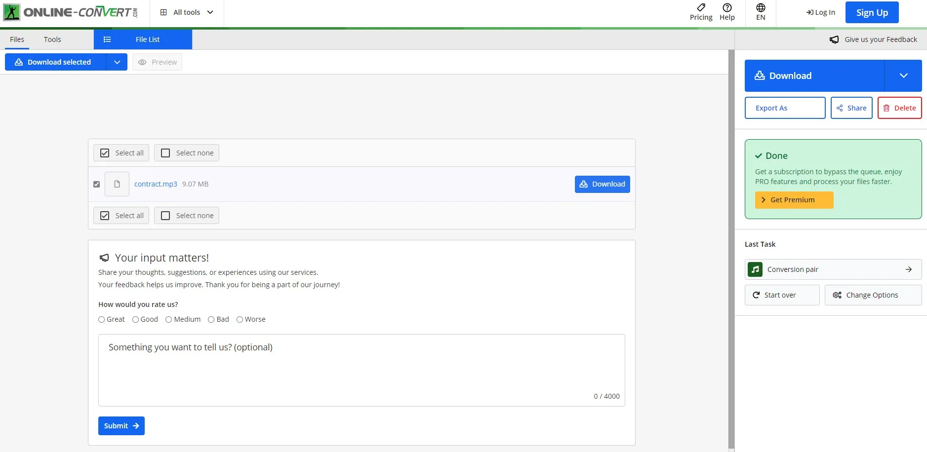The height and width of the screenshot is (452, 927).
Task: Expand the large Download options chevron
Action: pyautogui.click(x=903, y=75)
